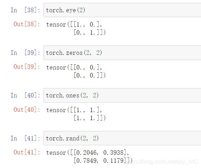Select the In [40] prompt label
Screen dimensions: 201x168
click(25, 95)
